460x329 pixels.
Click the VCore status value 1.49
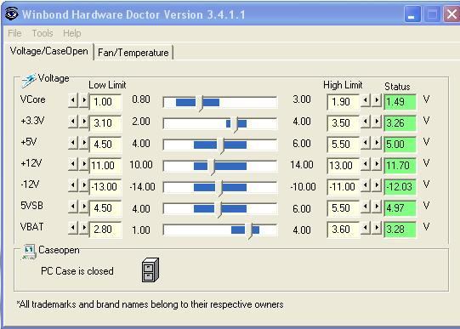(400, 102)
